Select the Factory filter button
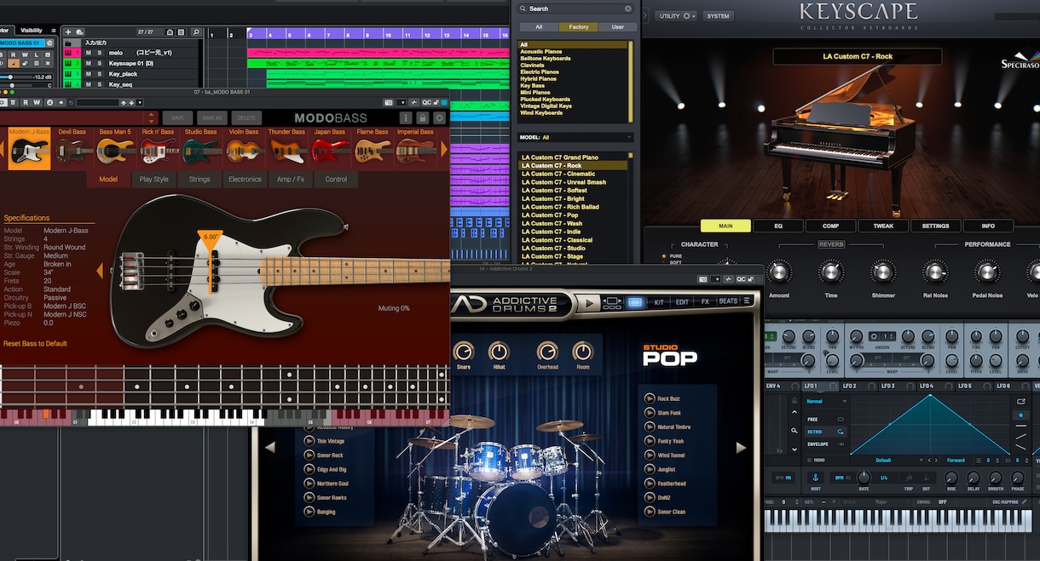The image size is (1040, 561). [x=579, y=27]
